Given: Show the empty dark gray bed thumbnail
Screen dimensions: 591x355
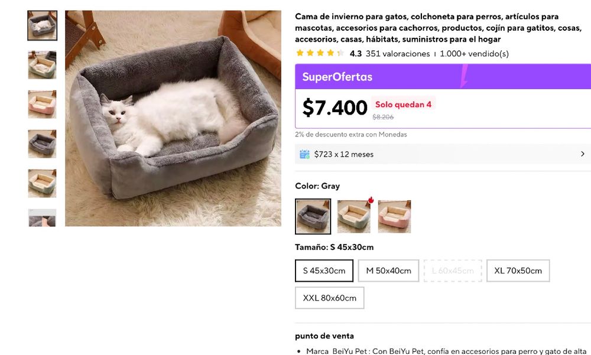Looking at the screenshot, I should (42, 144).
